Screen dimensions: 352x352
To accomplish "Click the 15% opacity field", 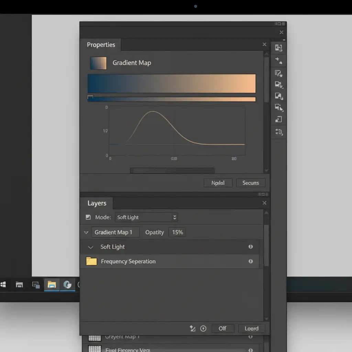I will (x=177, y=232).
